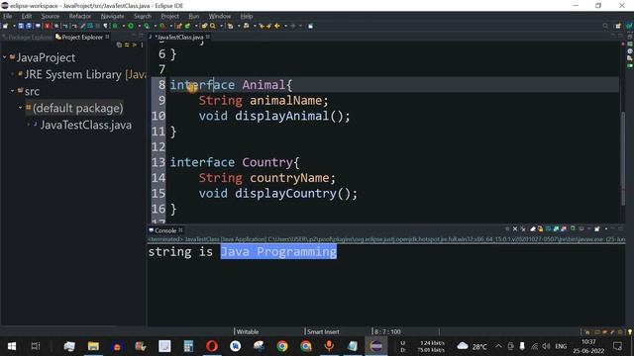Open dropdown arrow beside Back navigation arrow
Viewport: 634px width, 356px height.
point(285,26)
